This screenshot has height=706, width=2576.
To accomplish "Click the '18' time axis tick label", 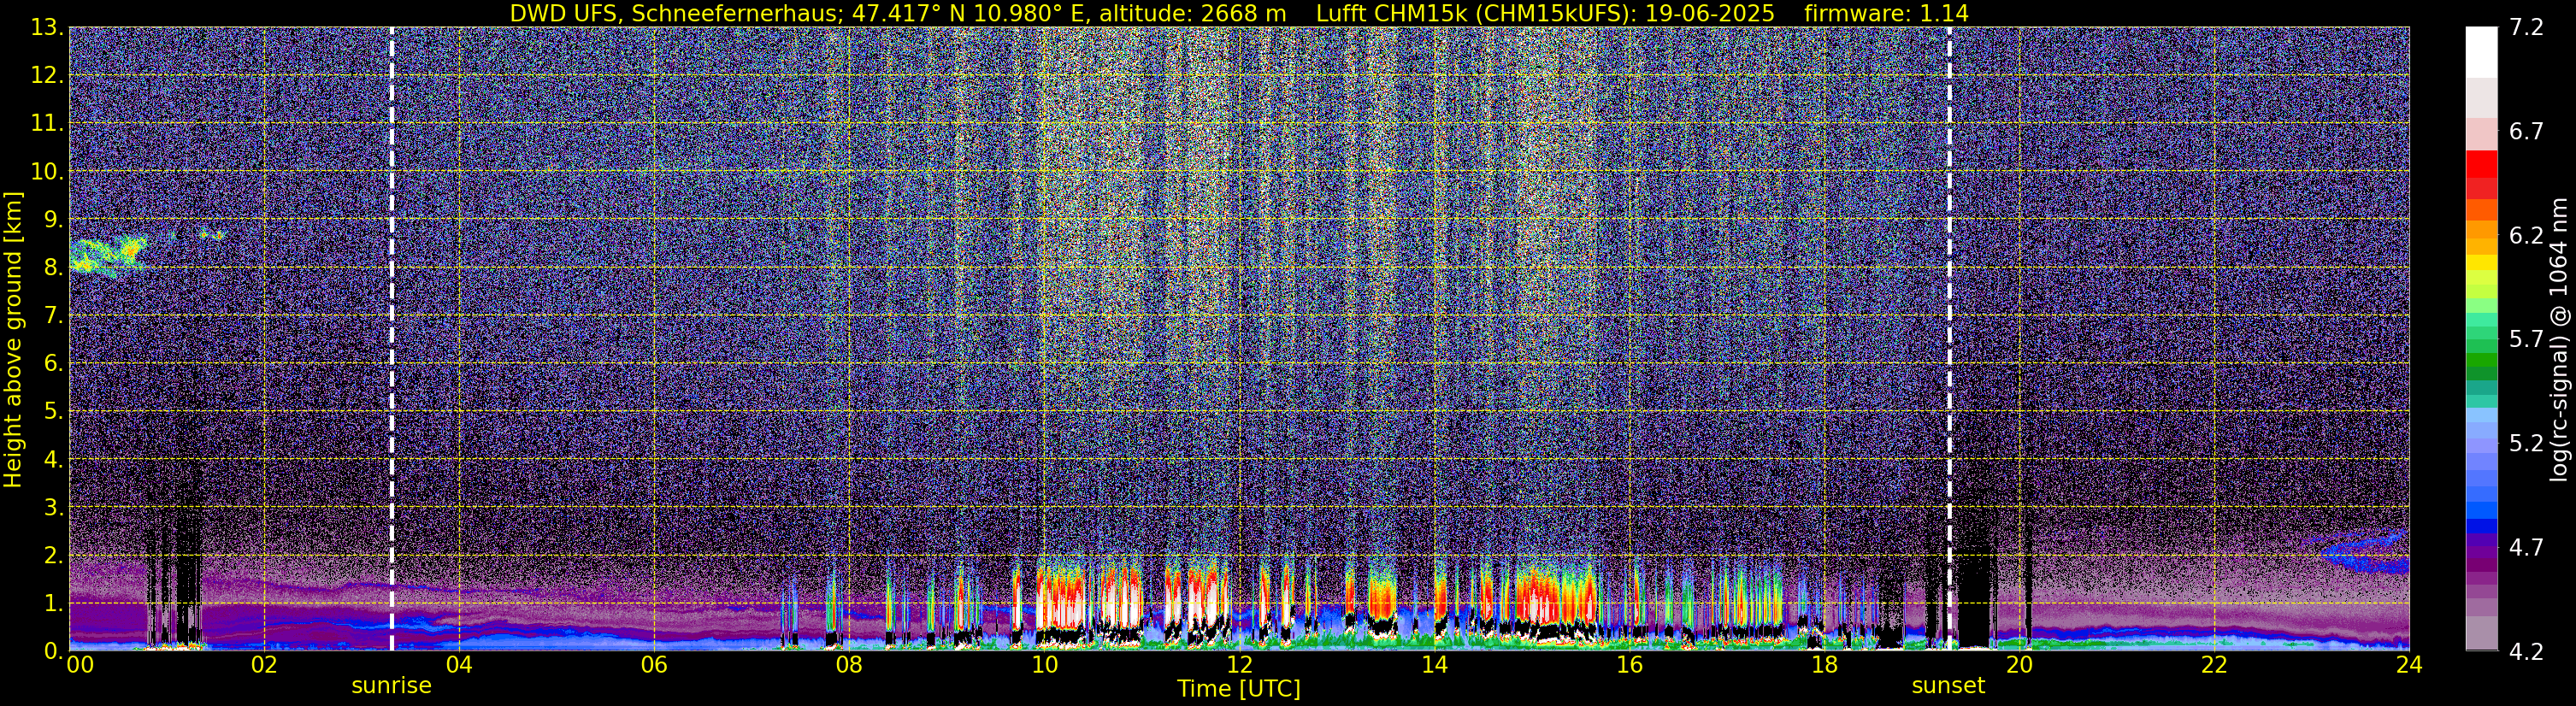I will point(1824,665).
